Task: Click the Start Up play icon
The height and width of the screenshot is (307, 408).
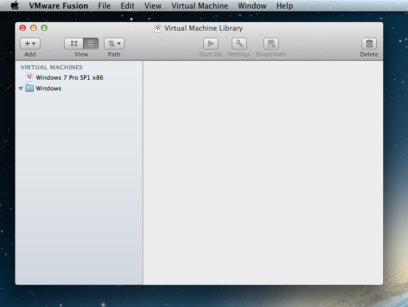Action: coord(210,44)
